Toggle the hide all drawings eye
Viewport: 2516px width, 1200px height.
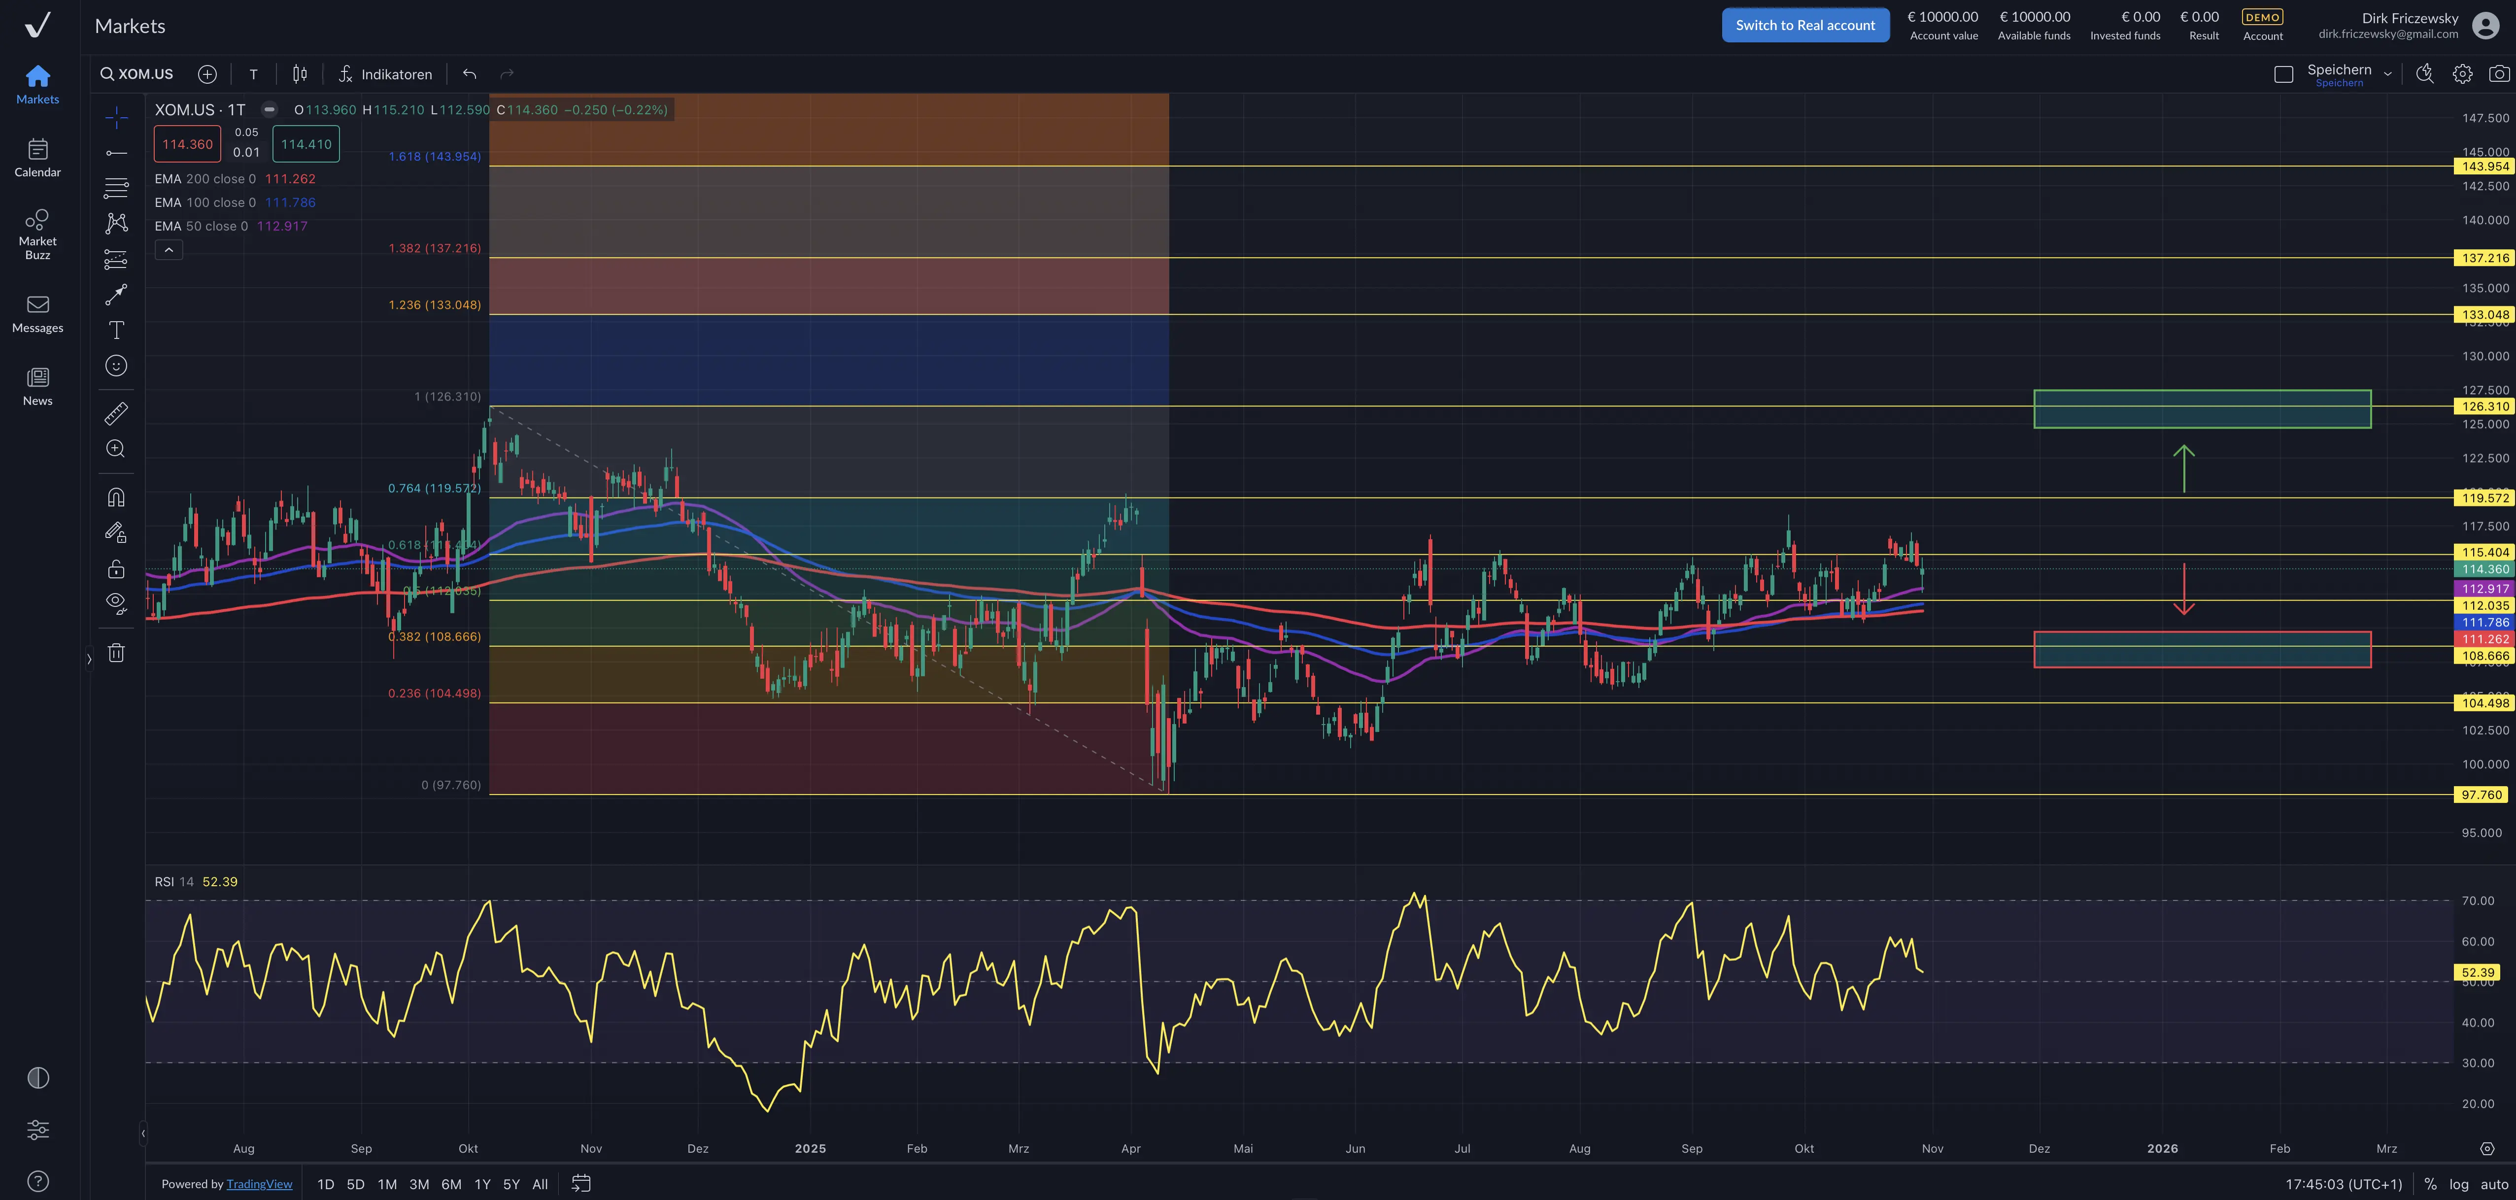[116, 602]
